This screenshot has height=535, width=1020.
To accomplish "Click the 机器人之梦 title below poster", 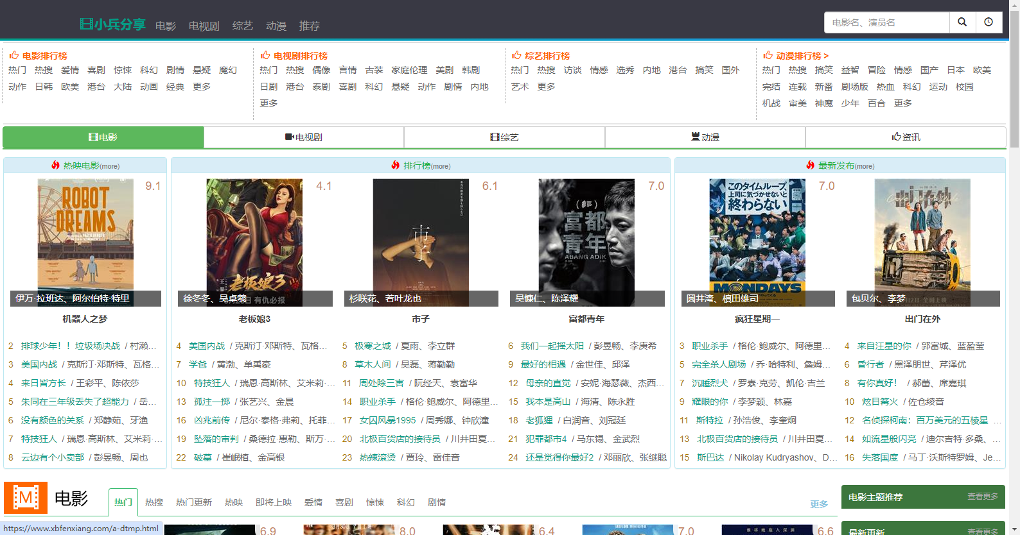I will coord(85,319).
